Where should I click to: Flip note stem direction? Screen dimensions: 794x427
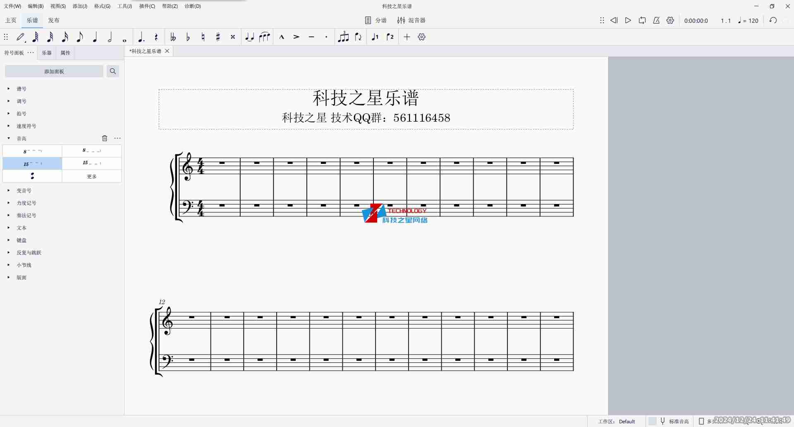[358, 37]
